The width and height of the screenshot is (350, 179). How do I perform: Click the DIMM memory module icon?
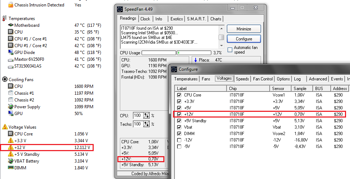pos(10,168)
